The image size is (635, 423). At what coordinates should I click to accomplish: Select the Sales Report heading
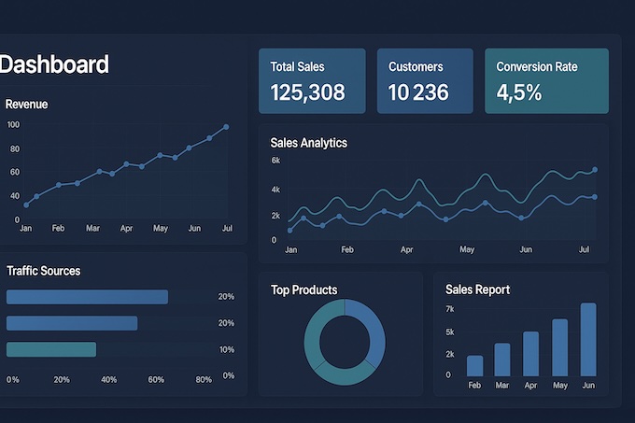point(477,289)
